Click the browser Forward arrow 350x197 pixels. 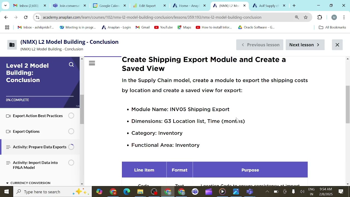[x=16, y=17]
